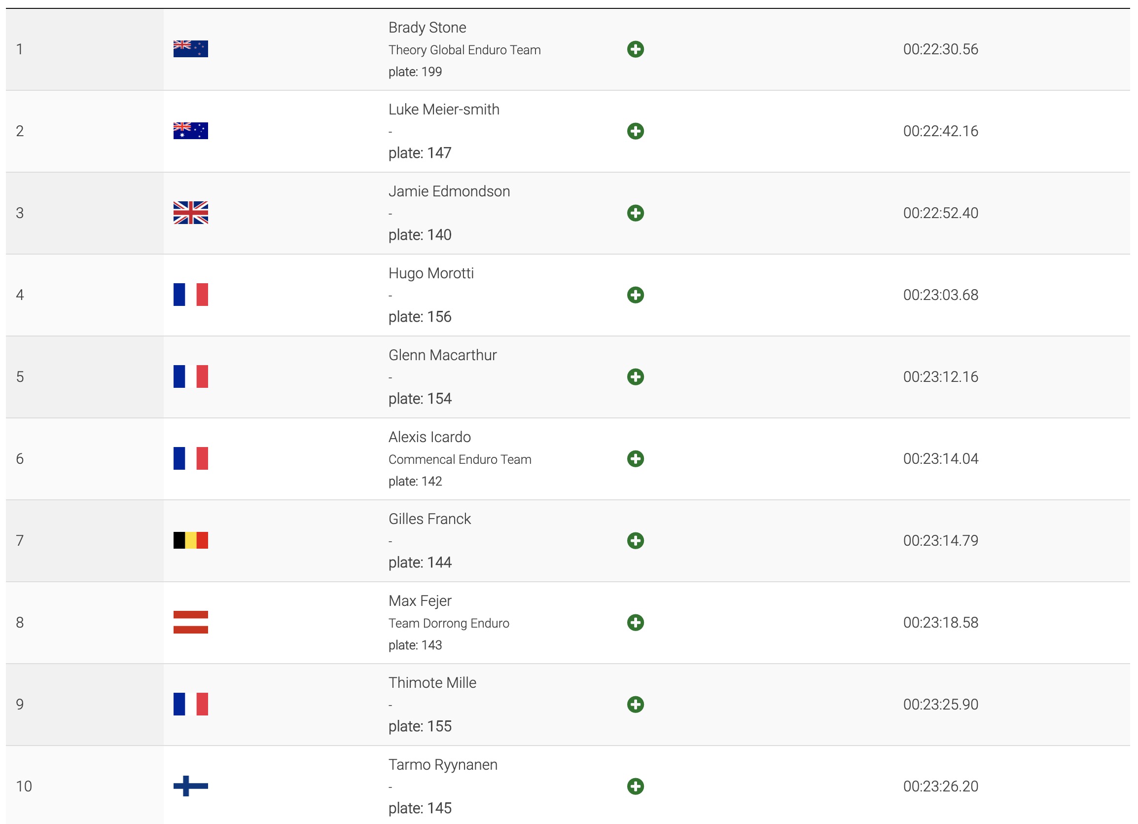The image size is (1138, 824).
Task: Click the Theory Global Enduro Team text
Action: pyautogui.click(x=464, y=50)
